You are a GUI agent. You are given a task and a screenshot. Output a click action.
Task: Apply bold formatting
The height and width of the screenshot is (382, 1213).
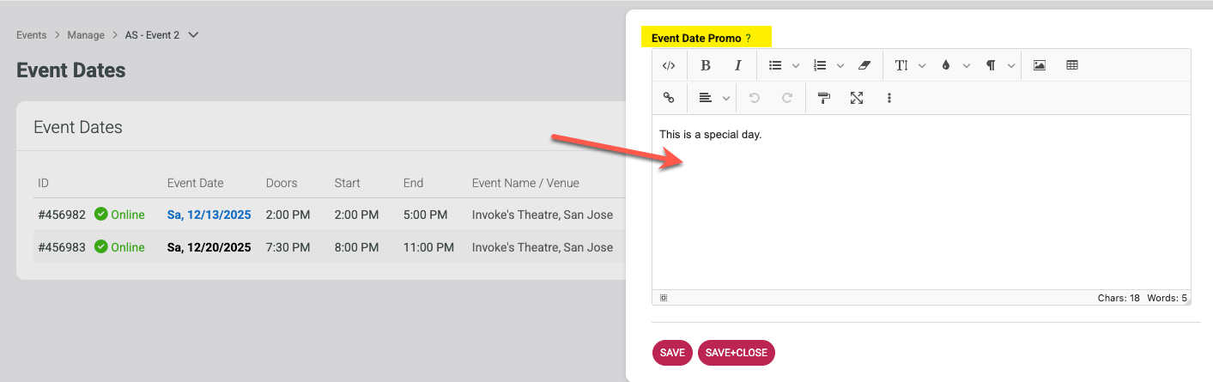(706, 65)
